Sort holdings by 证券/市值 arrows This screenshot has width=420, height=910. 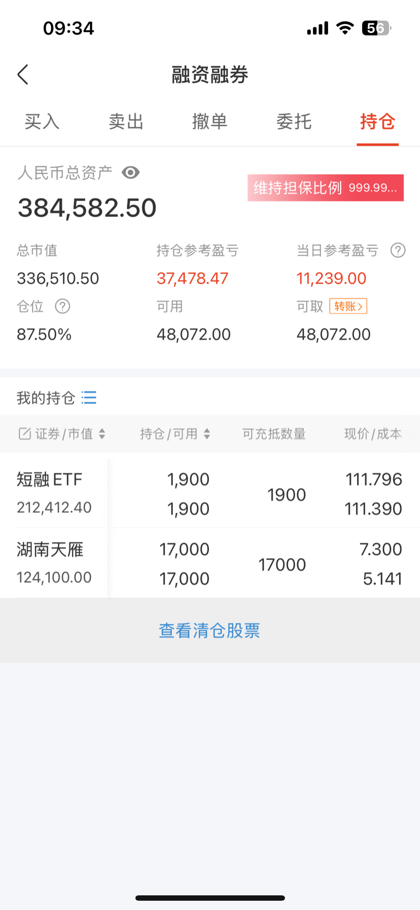point(102,434)
